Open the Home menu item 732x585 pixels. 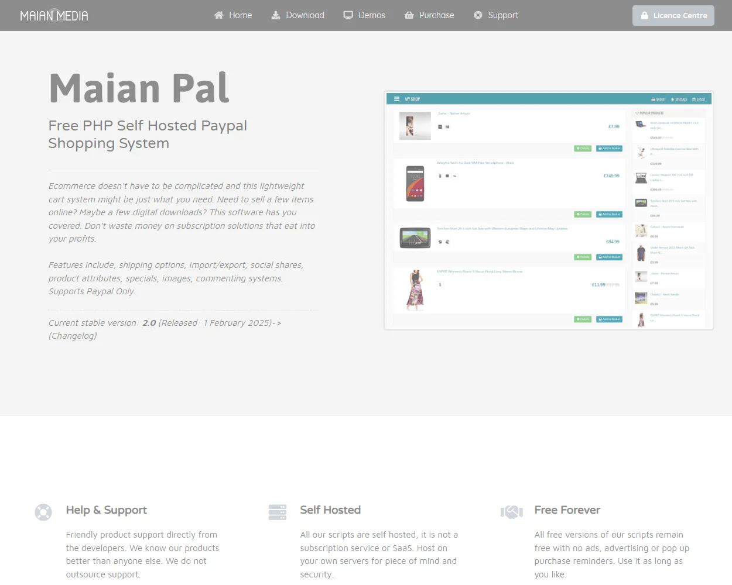(233, 15)
